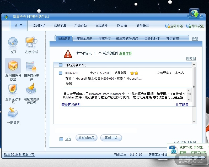Go to 在线求助 menu tab
The image size is (209, 167).
click(x=81, y=26)
